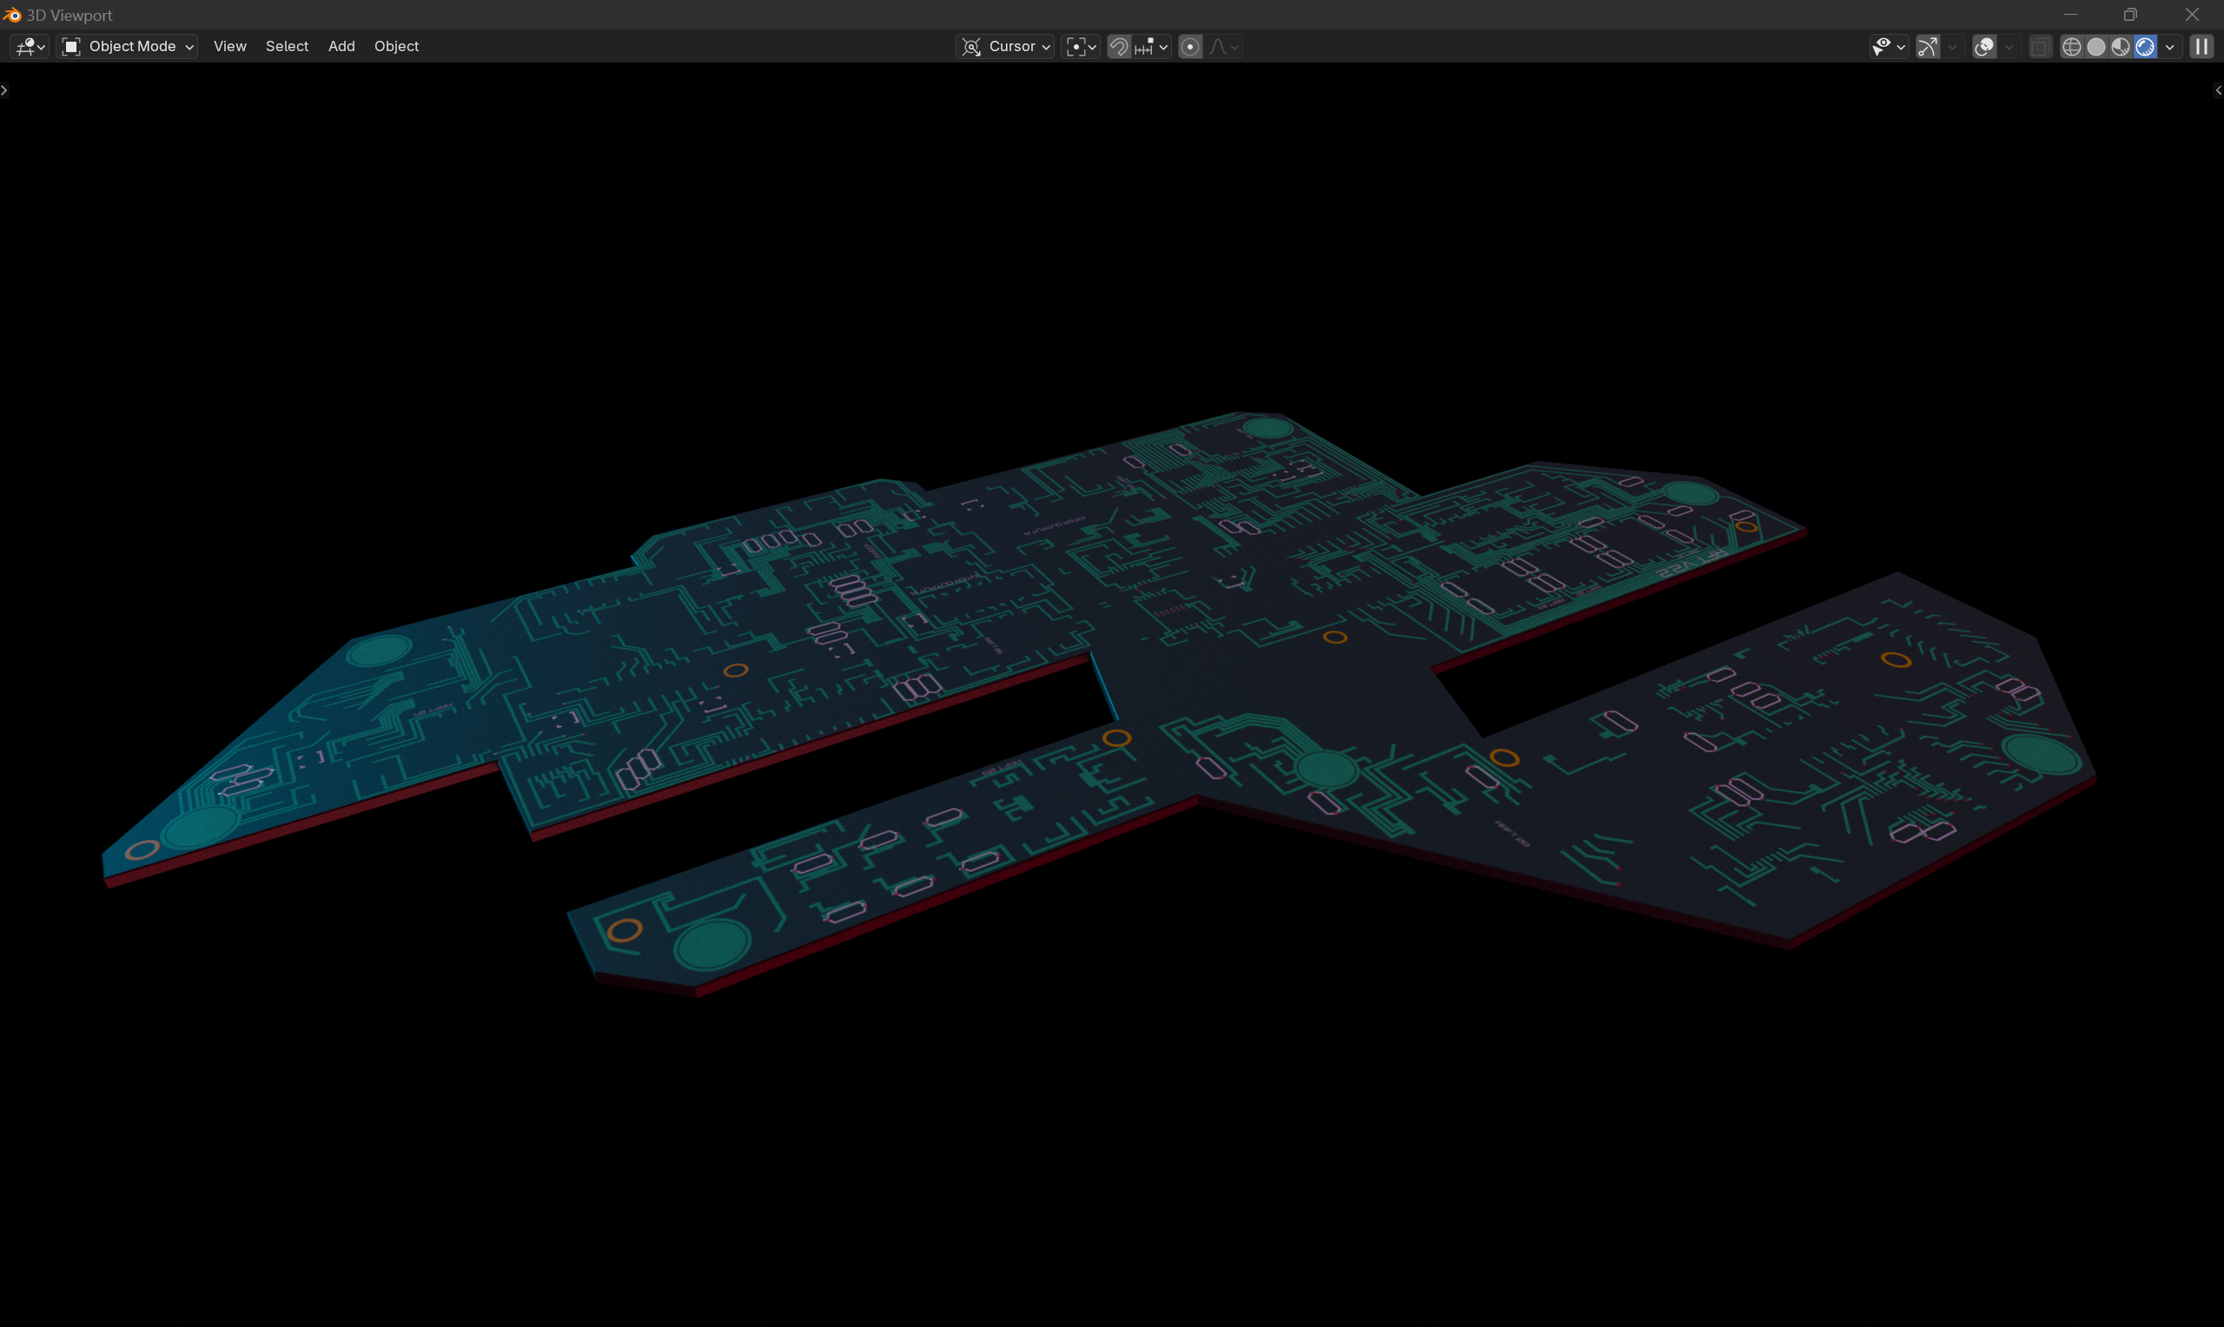
Task: Toggle viewport gizmos
Action: tap(1929, 47)
